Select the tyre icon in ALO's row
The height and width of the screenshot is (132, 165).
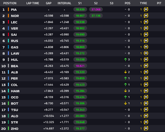[x=146, y=116]
